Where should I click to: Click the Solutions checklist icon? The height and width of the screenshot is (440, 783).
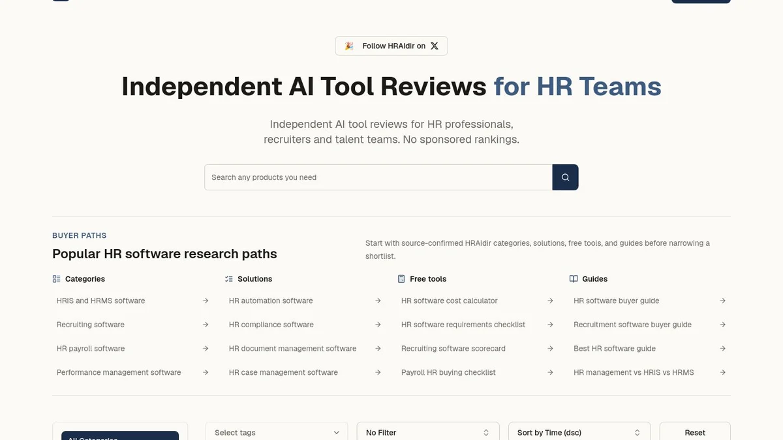point(228,279)
